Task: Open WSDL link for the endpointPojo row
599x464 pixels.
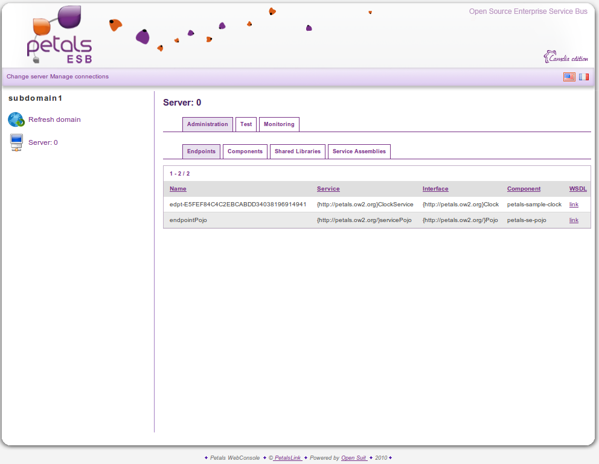Action: tap(574, 220)
